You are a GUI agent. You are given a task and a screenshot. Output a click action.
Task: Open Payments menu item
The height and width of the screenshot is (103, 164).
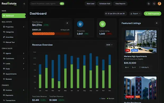(14, 95)
